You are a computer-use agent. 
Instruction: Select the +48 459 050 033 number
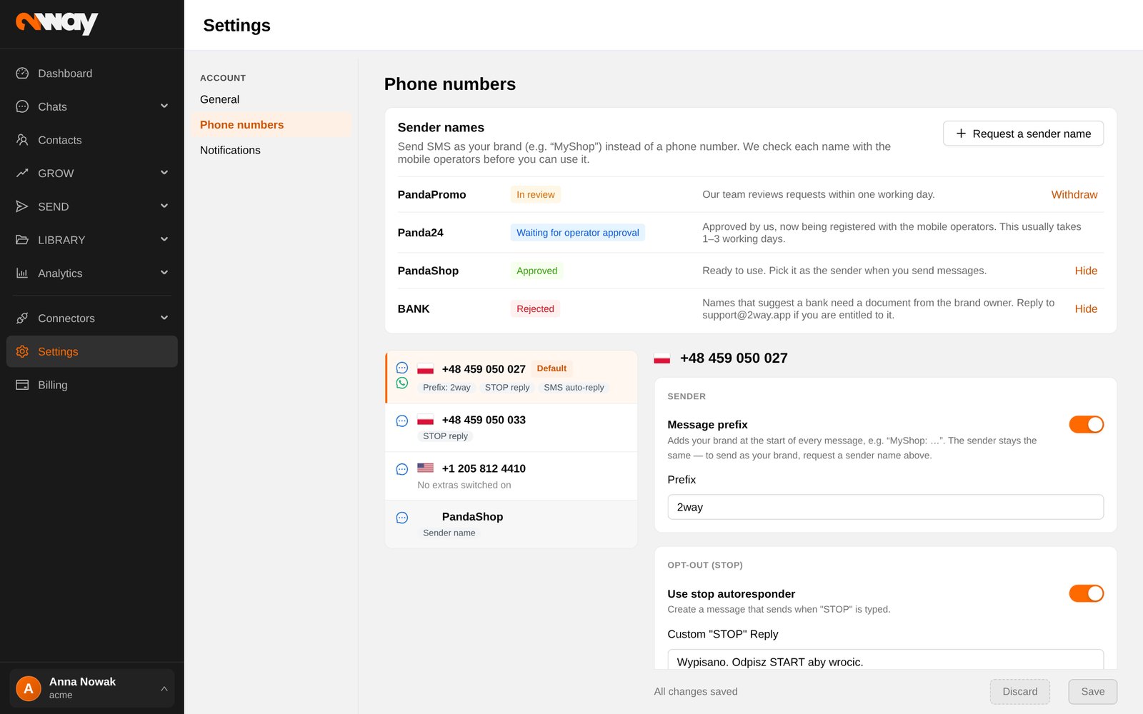coord(511,428)
